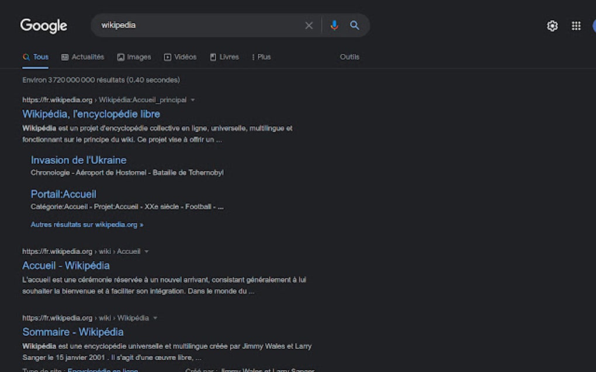The width and height of the screenshot is (596, 372).
Task: Switch to the Vidéos tab
Action: (x=180, y=57)
